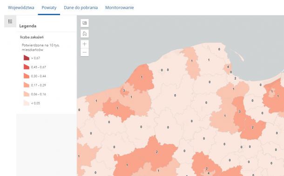Viewport: 284px width, 176px height.
Task: Toggle the legend panel list icon
Action: click(x=10, y=21)
